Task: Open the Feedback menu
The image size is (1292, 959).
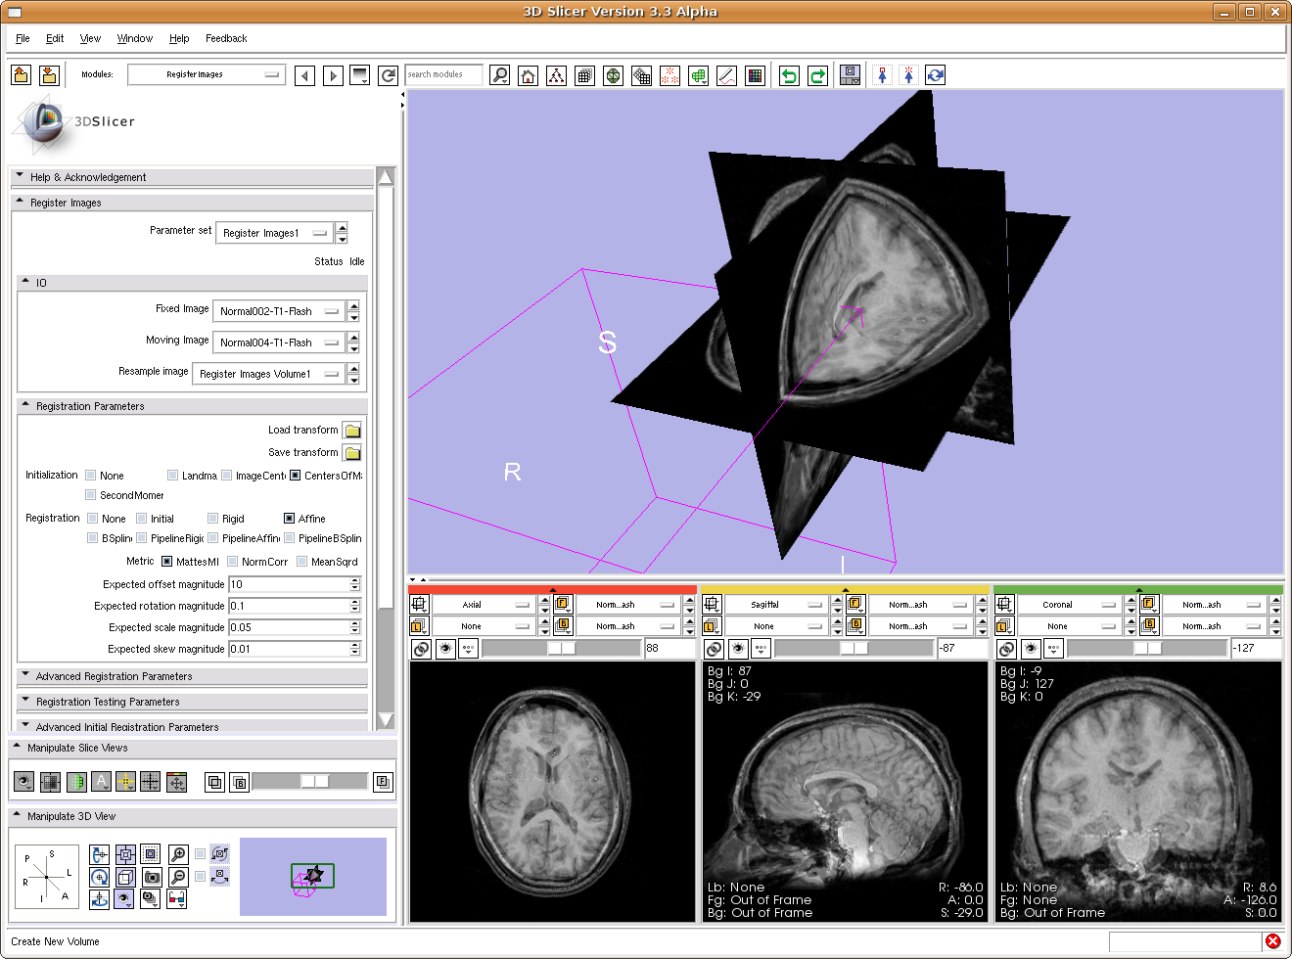Action: coord(226,38)
